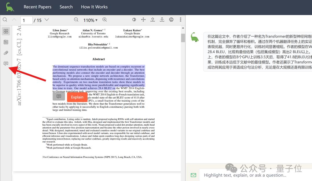Screen dimensions: 312x181
Task: Switch the viewer theme icon
Action: 134,20
